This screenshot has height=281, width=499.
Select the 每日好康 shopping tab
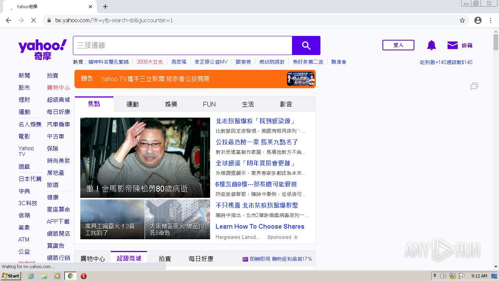(x=201, y=259)
